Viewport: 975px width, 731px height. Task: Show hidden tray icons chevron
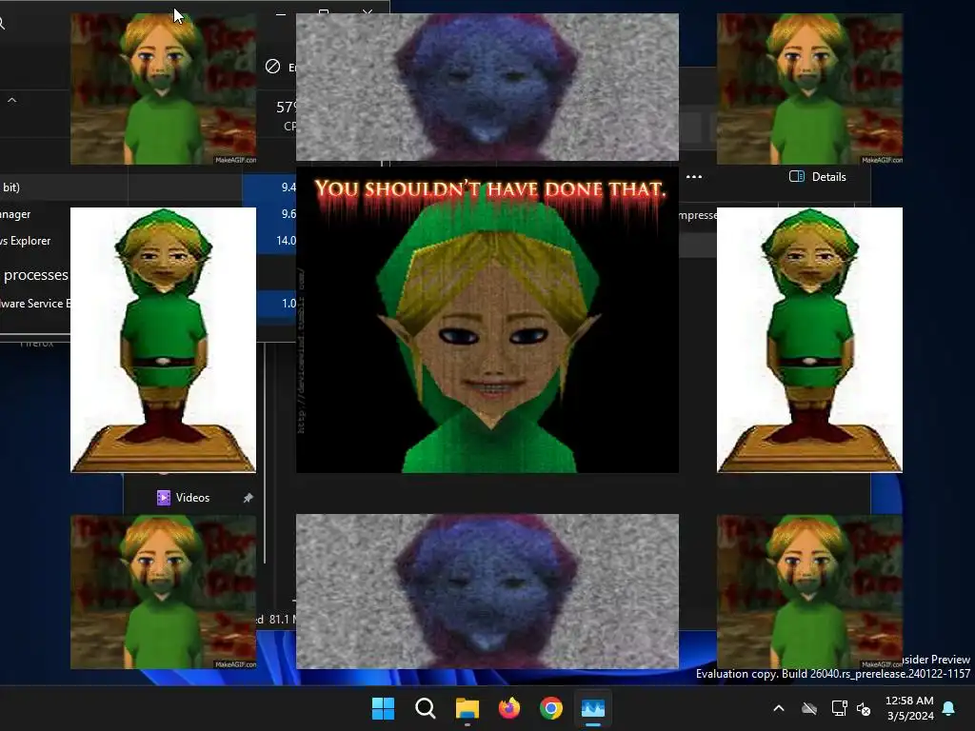pyautogui.click(x=779, y=708)
